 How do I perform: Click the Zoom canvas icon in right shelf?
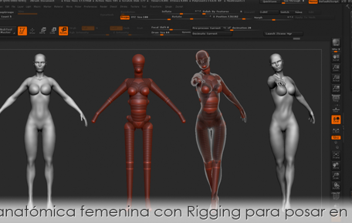(x=336, y=68)
